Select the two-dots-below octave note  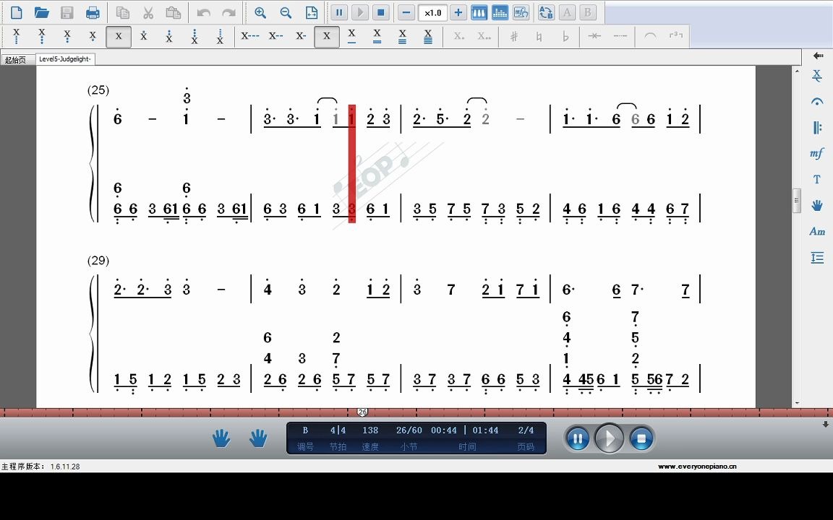point(67,36)
